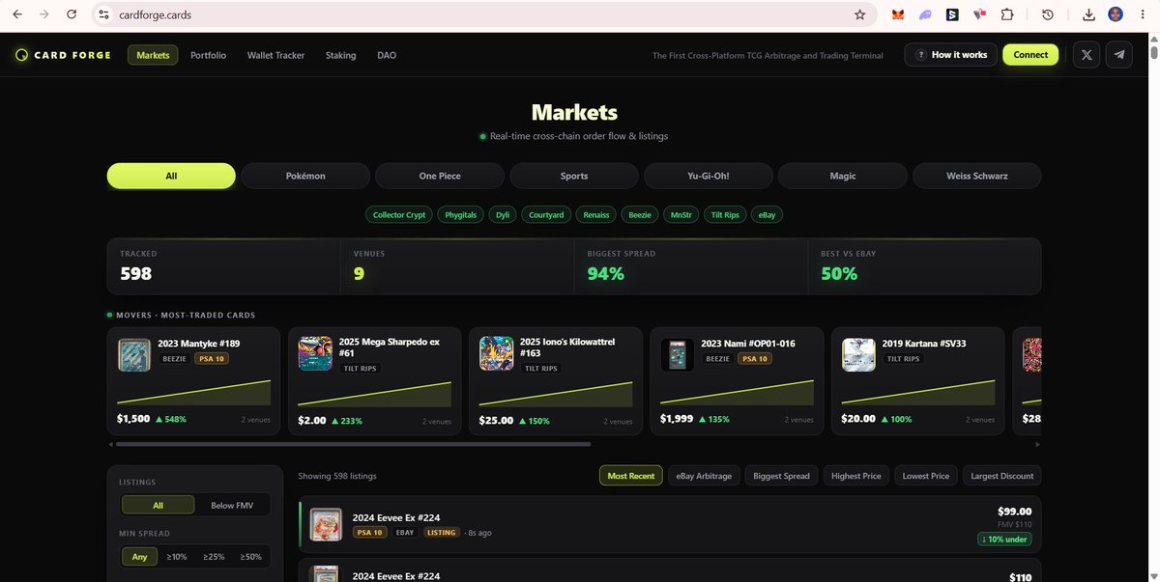The image size is (1160, 582).
Task: Click movers scrollbar right arrow
Action: pos(1038,444)
